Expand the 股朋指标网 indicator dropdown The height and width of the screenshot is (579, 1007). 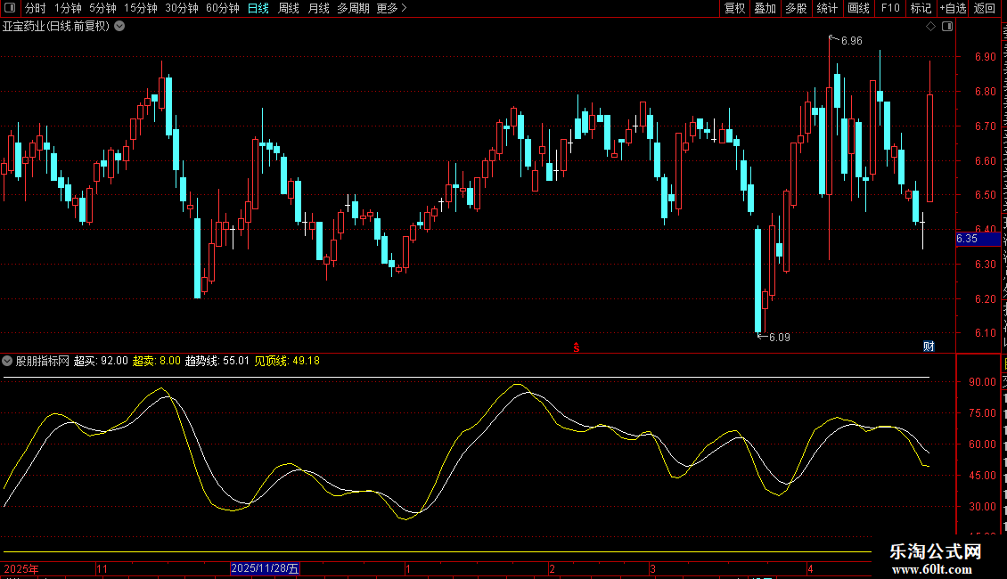[x=7, y=361]
